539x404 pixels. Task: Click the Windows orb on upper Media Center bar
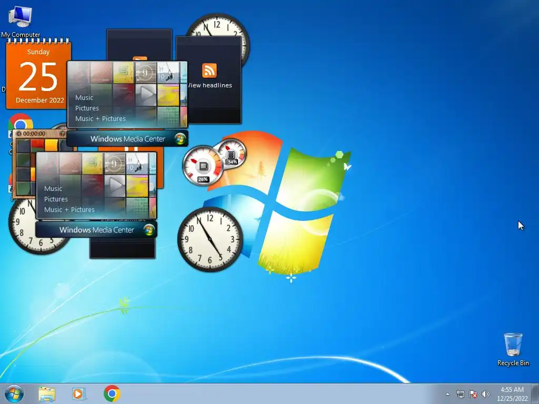180,139
